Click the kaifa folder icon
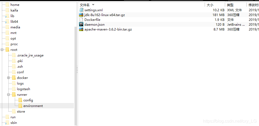259x126 pixels. tap(7, 10)
